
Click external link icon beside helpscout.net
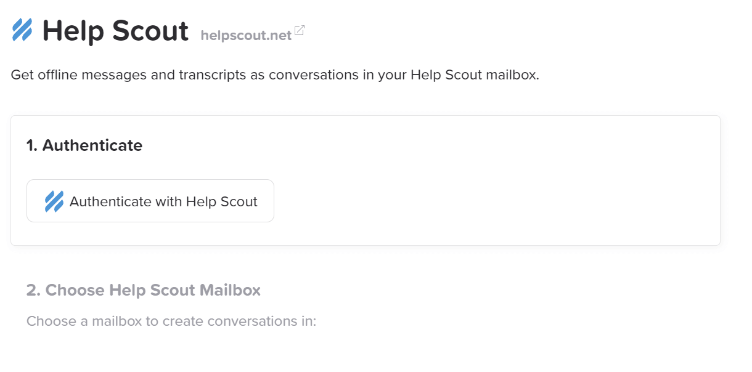click(300, 30)
